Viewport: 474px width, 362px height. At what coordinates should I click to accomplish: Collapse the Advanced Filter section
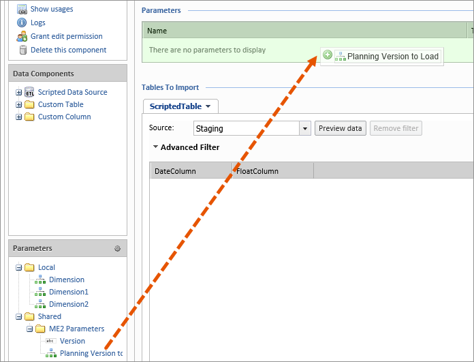[155, 147]
